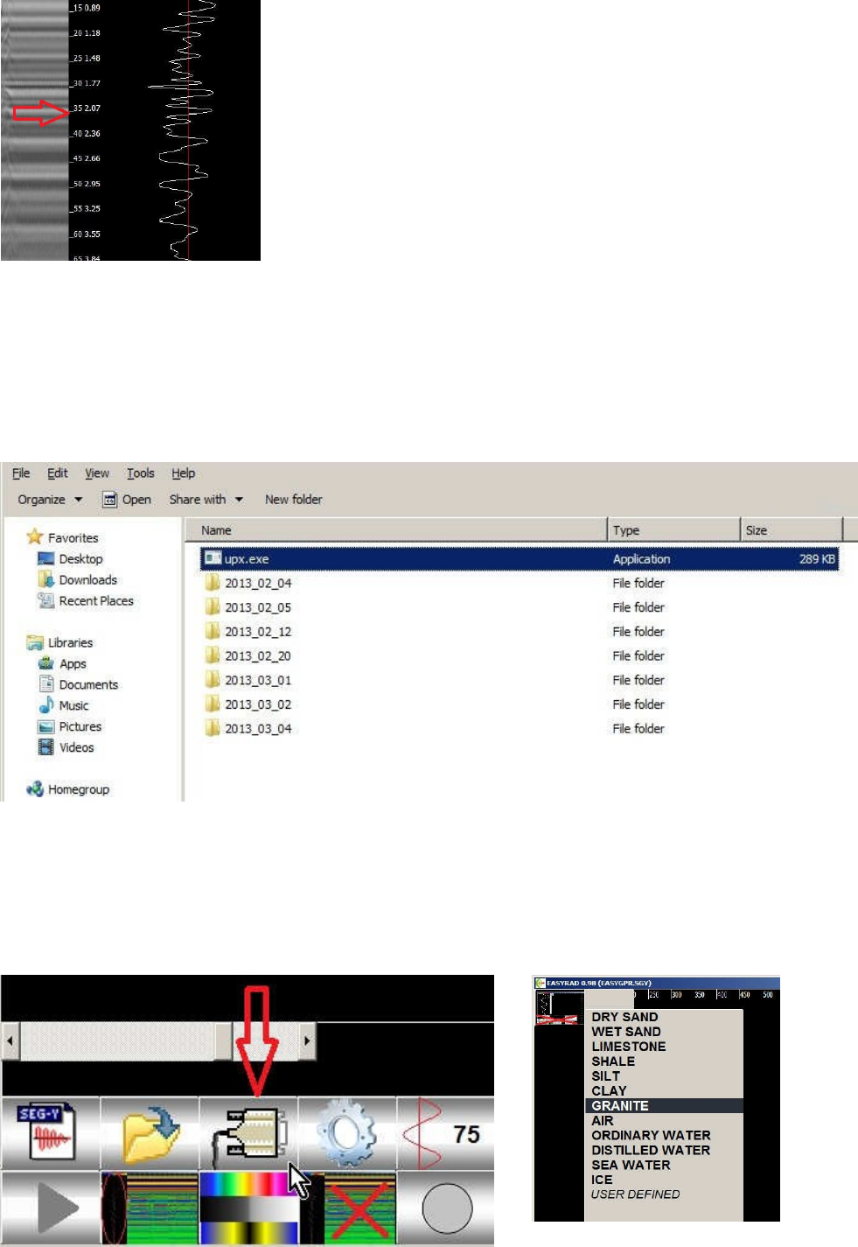Select Downloads in the navigation pane
The height and width of the screenshot is (1247, 858).
(x=77, y=579)
